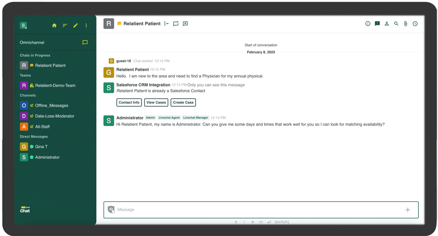Open the plus actions menu in the composer
Image resolution: width=438 pixels, height=236 pixels.
408,210
